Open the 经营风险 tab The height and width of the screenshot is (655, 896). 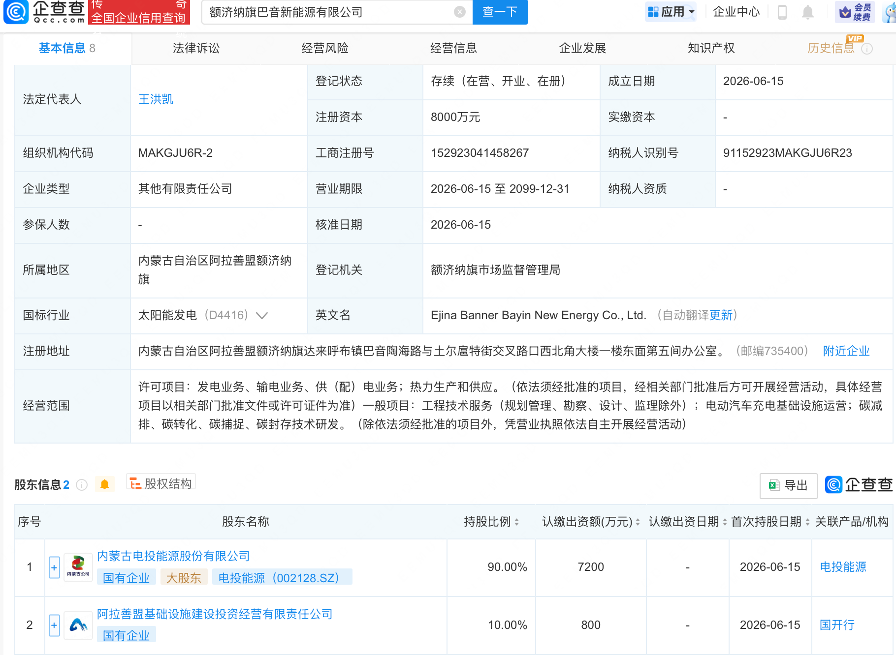click(325, 48)
